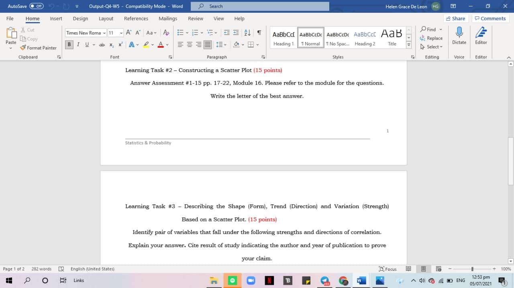The image size is (514, 288).
Task: Adjust the zoom slider
Action: click(x=472, y=269)
